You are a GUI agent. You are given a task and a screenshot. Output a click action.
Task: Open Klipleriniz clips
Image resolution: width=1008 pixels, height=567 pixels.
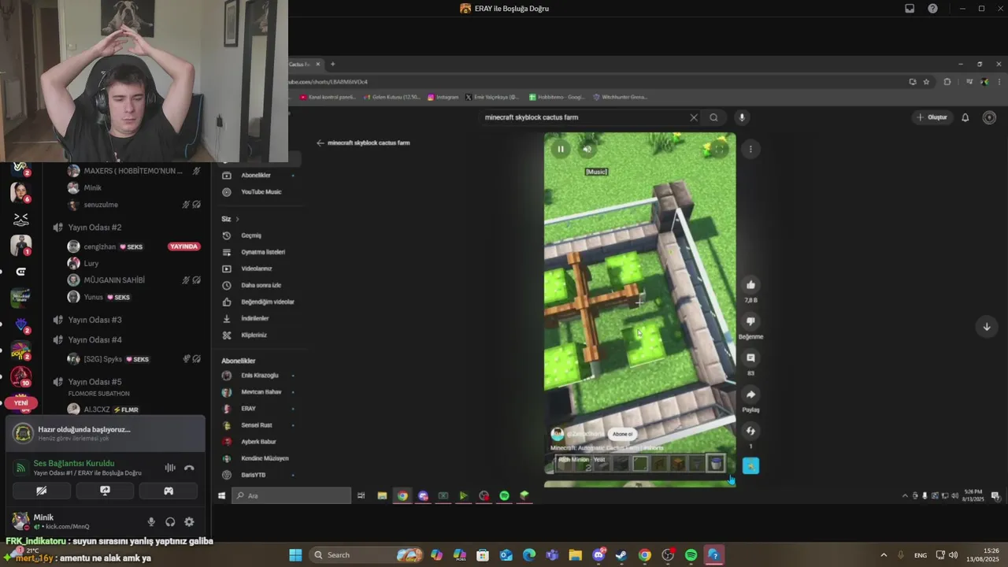click(x=254, y=335)
